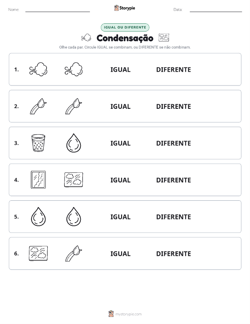Choose DIFERENTE for question 4
The height and width of the screenshot is (324, 250).
tap(173, 180)
